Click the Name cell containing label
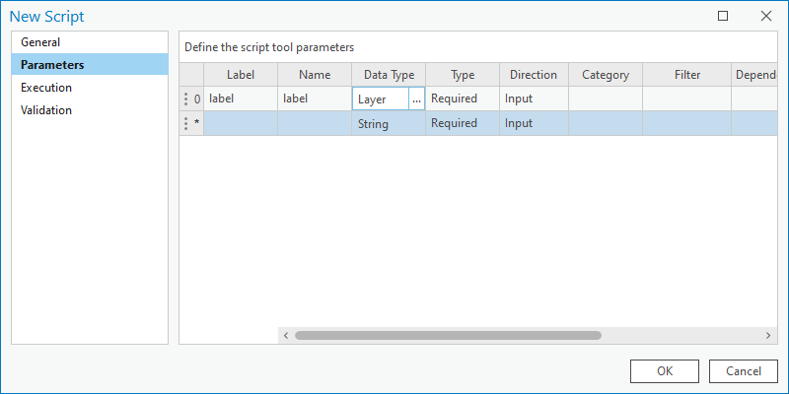This screenshot has width=789, height=394. 315,98
